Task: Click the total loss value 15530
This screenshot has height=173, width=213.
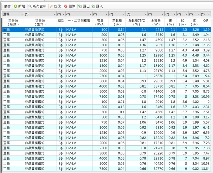Action: [158, 61]
